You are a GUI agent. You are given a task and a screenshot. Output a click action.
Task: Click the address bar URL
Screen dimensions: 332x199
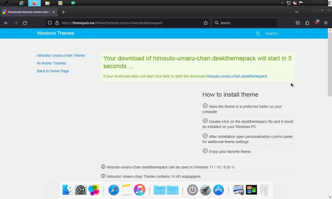112,23
